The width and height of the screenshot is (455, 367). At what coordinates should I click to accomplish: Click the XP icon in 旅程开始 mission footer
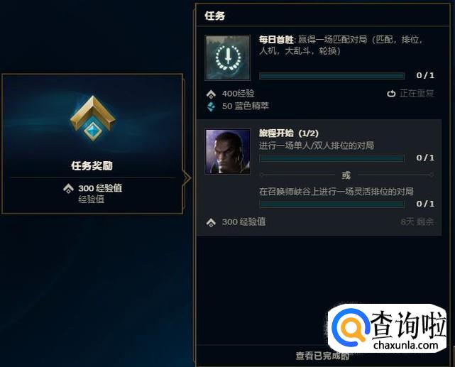point(211,222)
